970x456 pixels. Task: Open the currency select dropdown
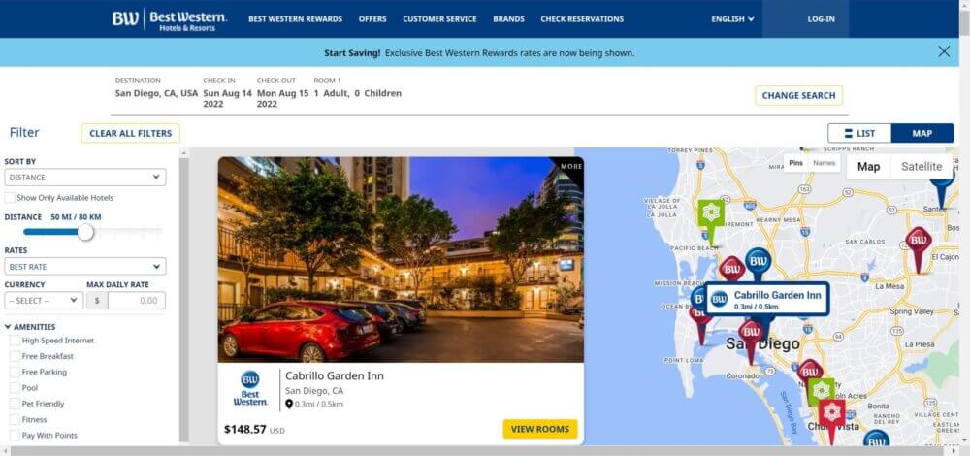tap(44, 301)
